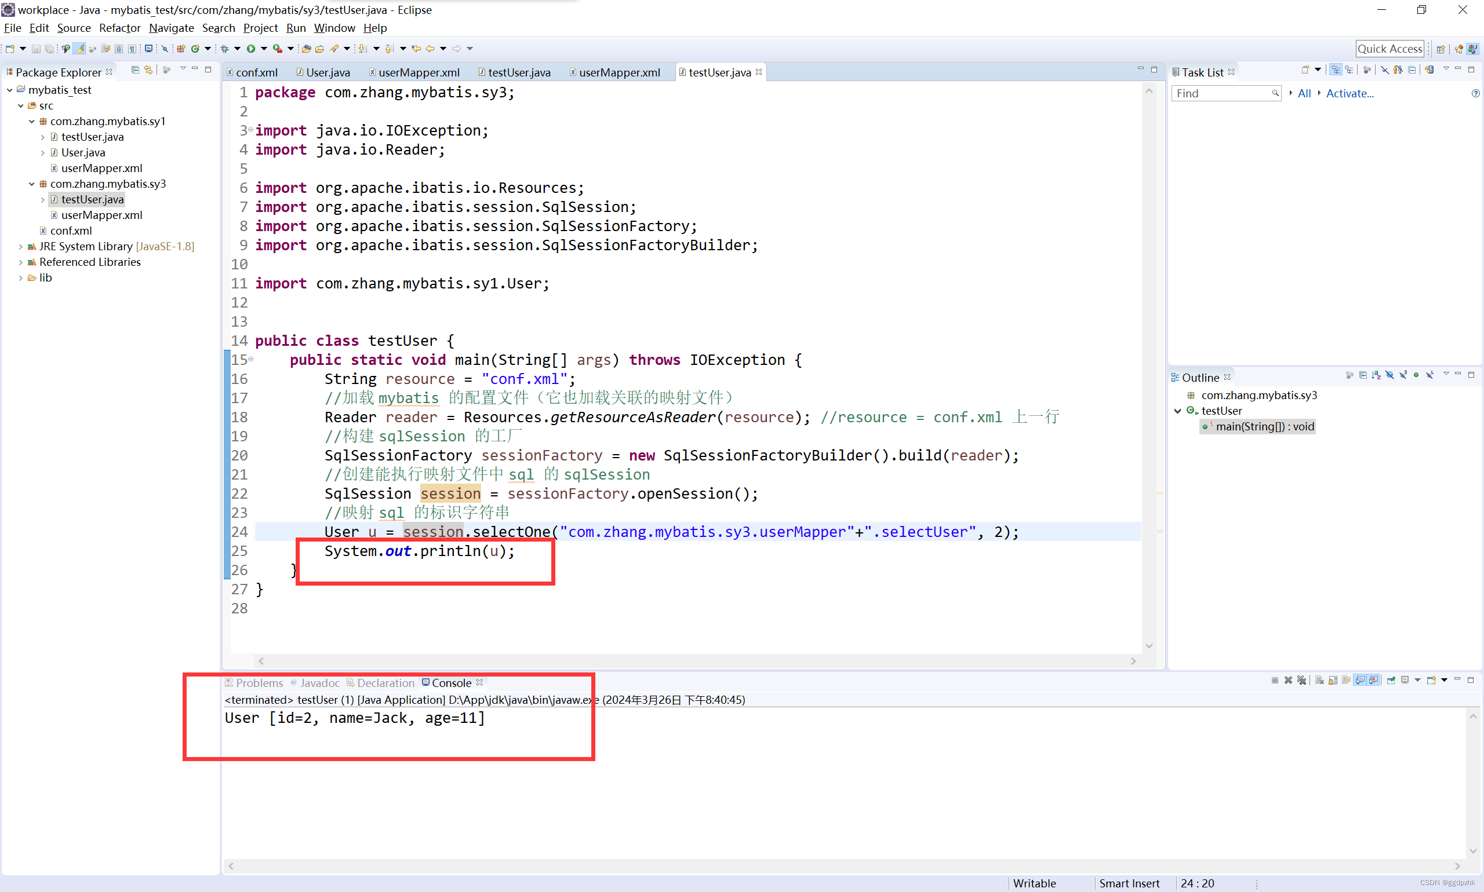Open the Run button dropdown arrow
This screenshot has width=1484, height=892.
264,49
